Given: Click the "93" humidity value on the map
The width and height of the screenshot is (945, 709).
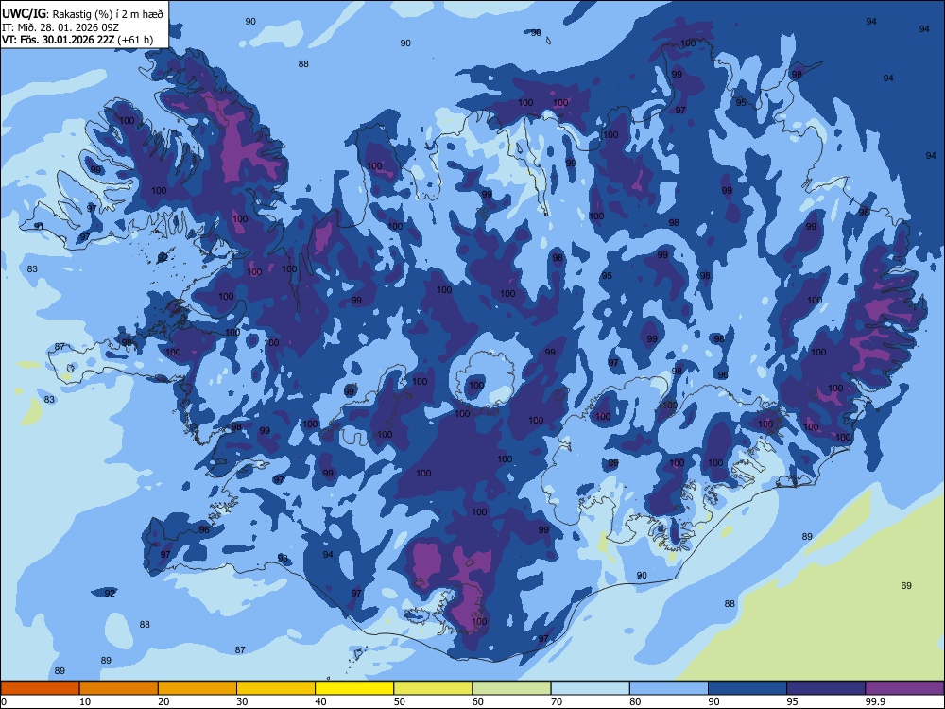Looking at the screenshot, I should point(283,559).
